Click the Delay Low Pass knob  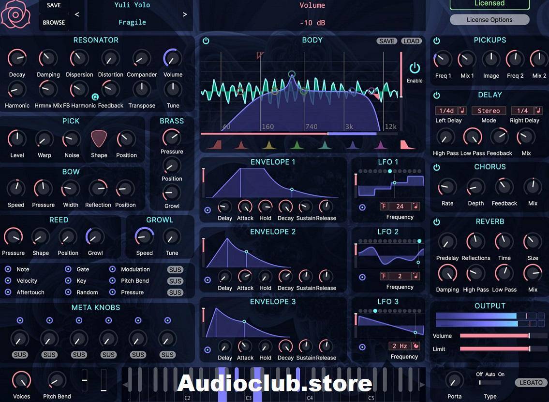[472, 137]
